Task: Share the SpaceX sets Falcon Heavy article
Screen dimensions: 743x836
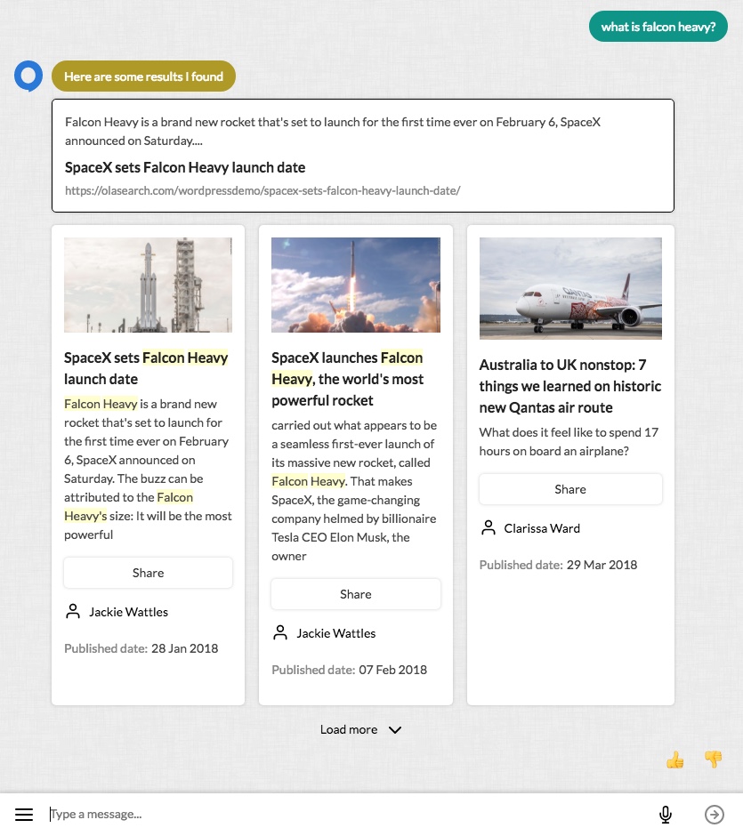Action: pyautogui.click(x=149, y=573)
